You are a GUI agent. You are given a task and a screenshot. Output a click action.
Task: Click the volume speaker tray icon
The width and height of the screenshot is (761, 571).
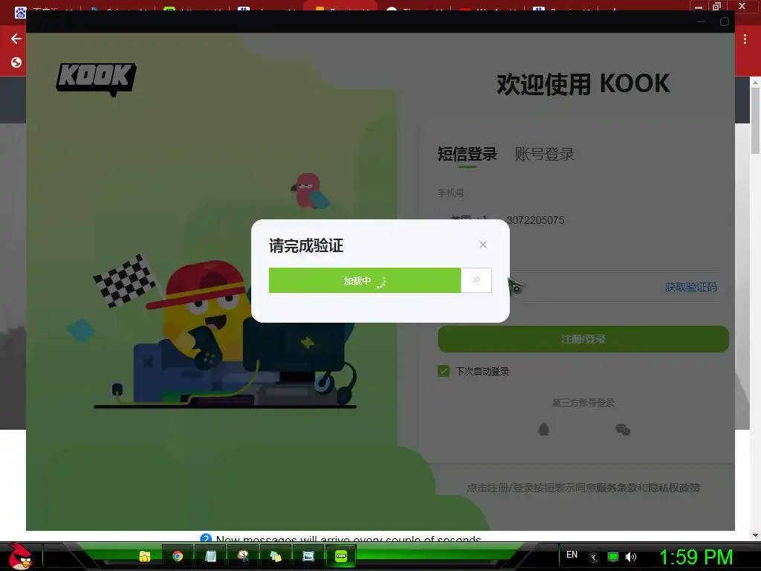[x=631, y=557]
